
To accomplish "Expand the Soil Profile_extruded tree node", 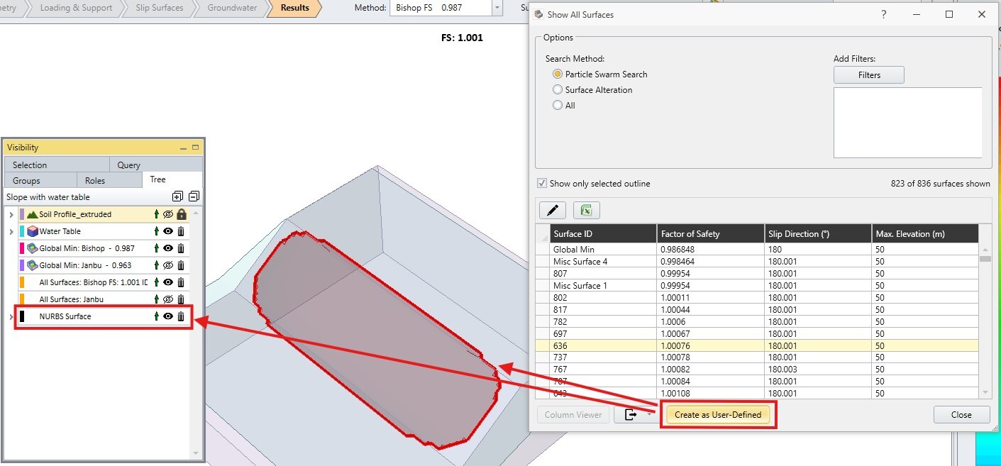I will point(11,214).
